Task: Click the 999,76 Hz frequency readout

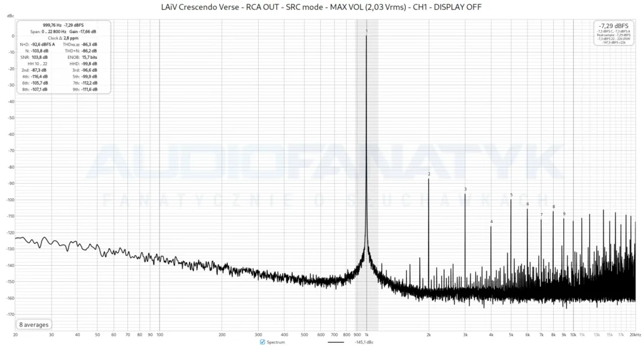Action: coord(52,25)
